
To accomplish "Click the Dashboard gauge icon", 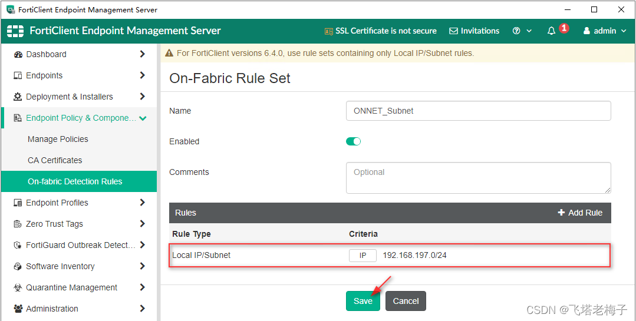I will coord(18,54).
